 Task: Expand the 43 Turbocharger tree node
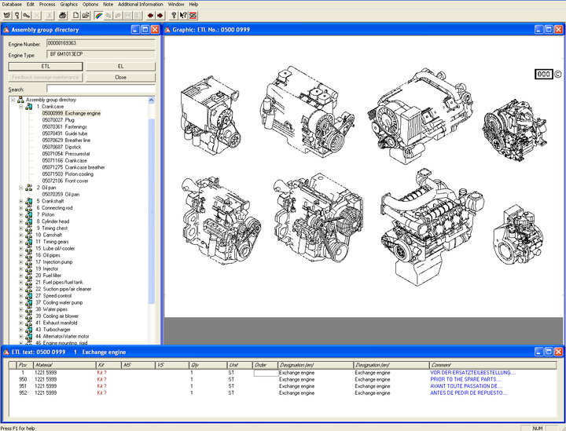coord(21,330)
